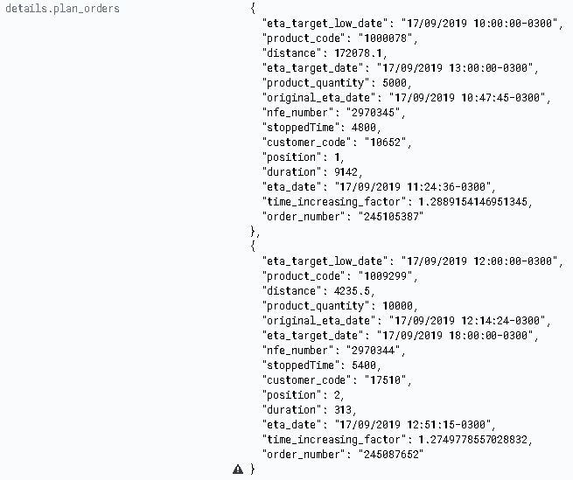
Task: Click the second order_number value 245087652
Action: tap(391, 455)
